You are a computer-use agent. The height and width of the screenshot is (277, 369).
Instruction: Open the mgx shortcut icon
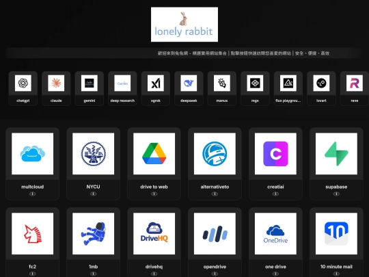[x=255, y=83]
